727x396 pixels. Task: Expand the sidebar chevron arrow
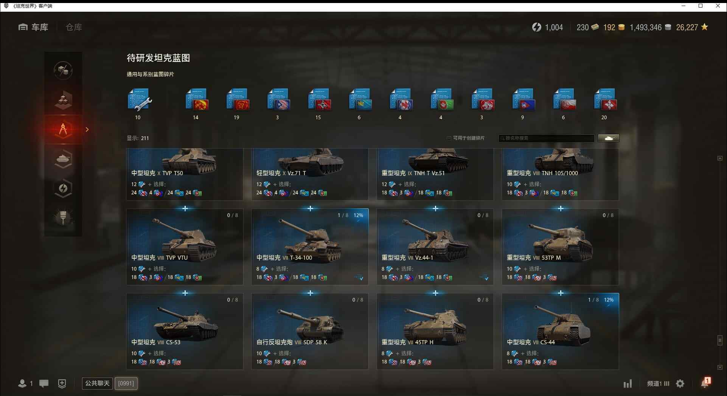click(x=87, y=129)
